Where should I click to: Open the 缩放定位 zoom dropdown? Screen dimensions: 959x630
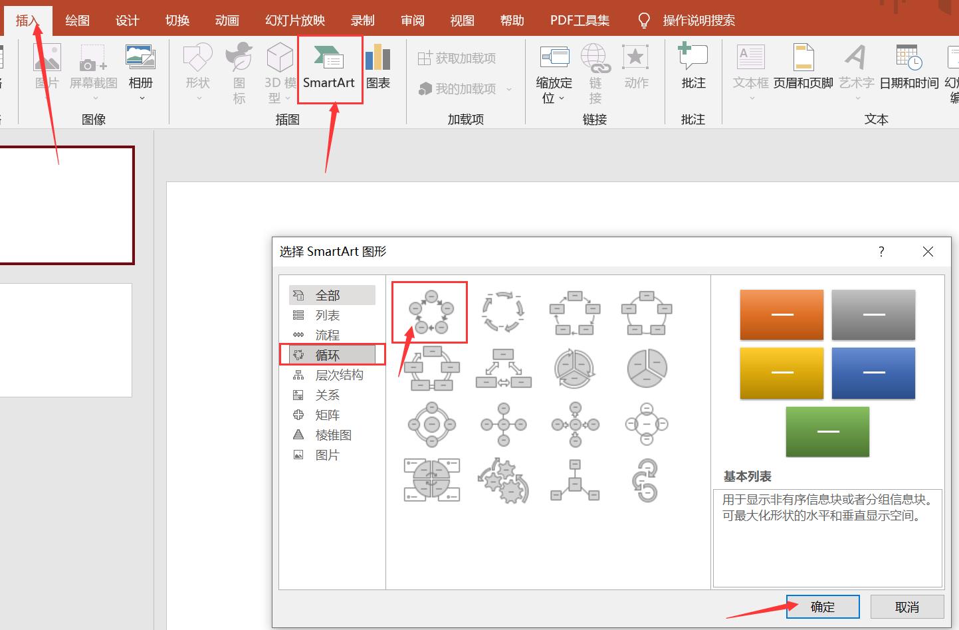[x=554, y=90]
